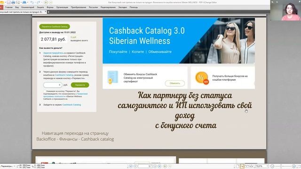Click the Cashback Catalog 3.0 banner
This screenshot has height=169, width=301.
point(179,41)
